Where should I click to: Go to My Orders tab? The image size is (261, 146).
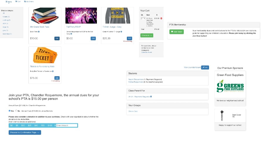pyautogui.click(x=29, y=1)
